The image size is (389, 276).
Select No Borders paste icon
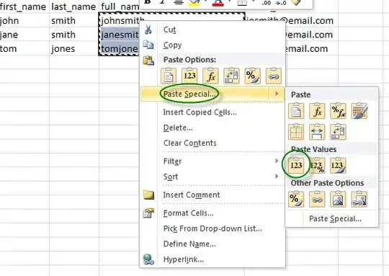pyautogui.click(x=296, y=132)
